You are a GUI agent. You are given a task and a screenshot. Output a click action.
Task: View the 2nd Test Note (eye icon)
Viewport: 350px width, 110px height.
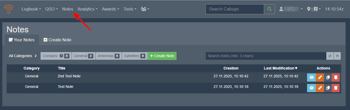311,77
